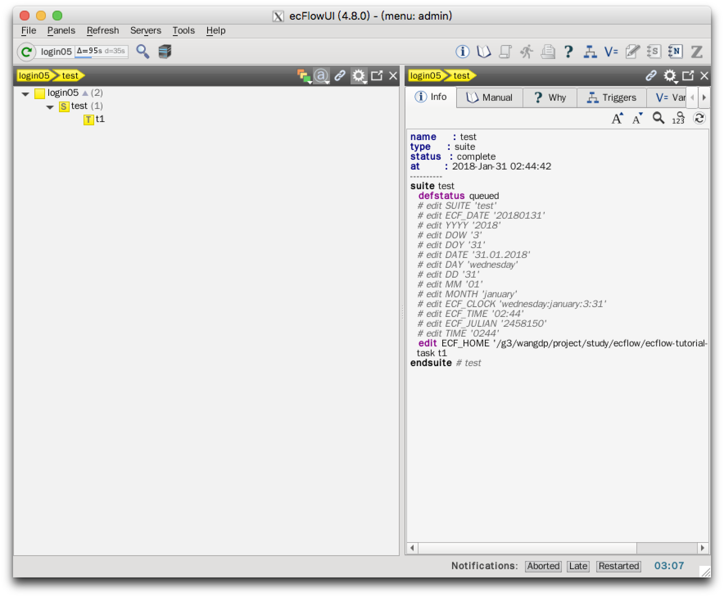Screen dimensions: 724x597
Task: Close the info panel with X
Action: 704,76
